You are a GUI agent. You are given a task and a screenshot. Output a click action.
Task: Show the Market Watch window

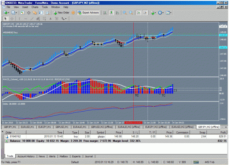pos(22,13)
